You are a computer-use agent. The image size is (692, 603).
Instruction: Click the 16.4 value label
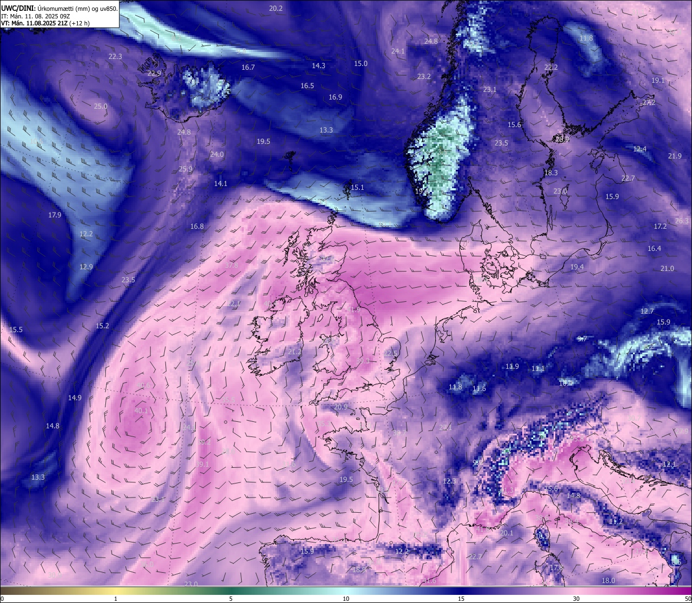(x=654, y=249)
